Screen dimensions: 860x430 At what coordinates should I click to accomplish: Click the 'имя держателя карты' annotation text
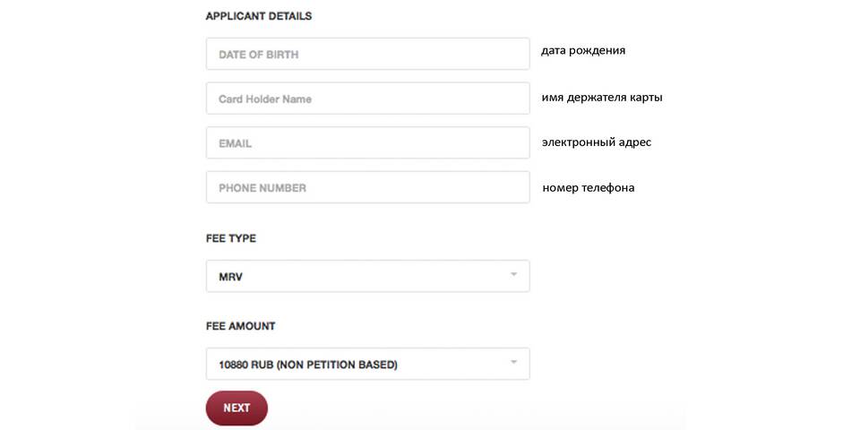click(602, 98)
